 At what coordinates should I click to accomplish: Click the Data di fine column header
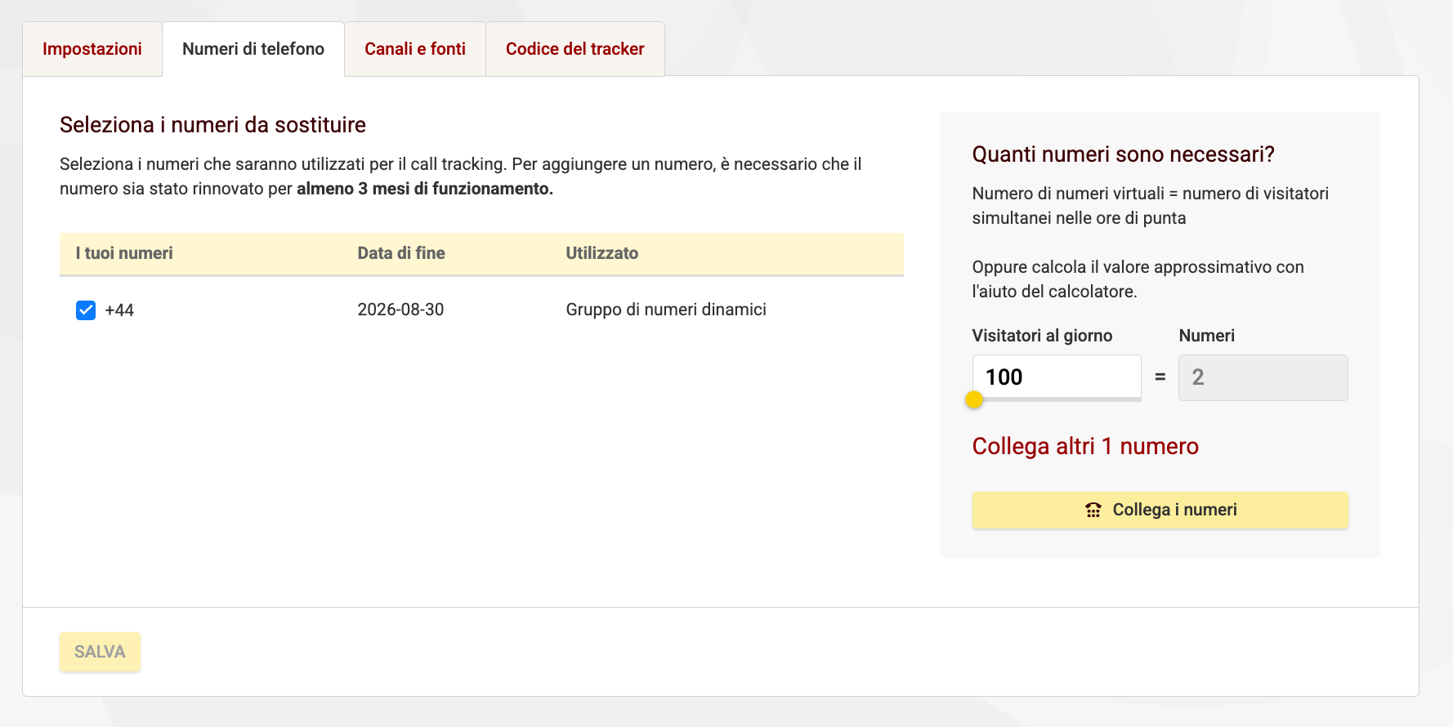coord(400,253)
